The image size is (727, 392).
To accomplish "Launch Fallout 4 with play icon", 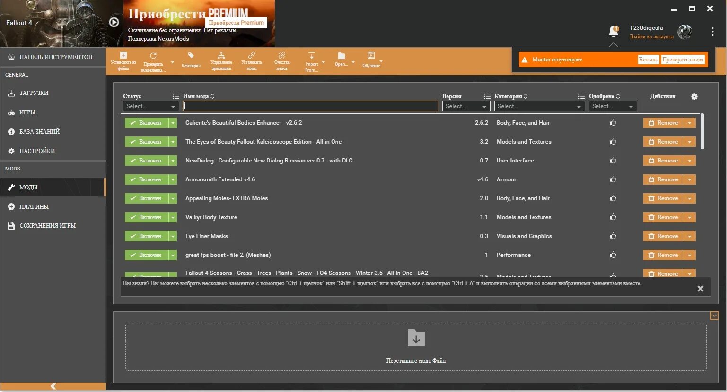I will point(114,22).
